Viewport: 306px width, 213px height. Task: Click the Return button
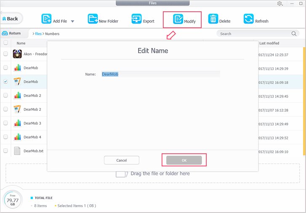point(11,33)
